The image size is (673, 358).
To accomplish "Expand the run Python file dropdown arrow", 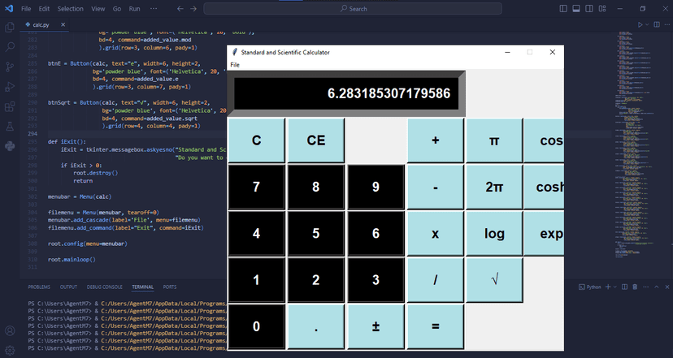I will (647, 25).
